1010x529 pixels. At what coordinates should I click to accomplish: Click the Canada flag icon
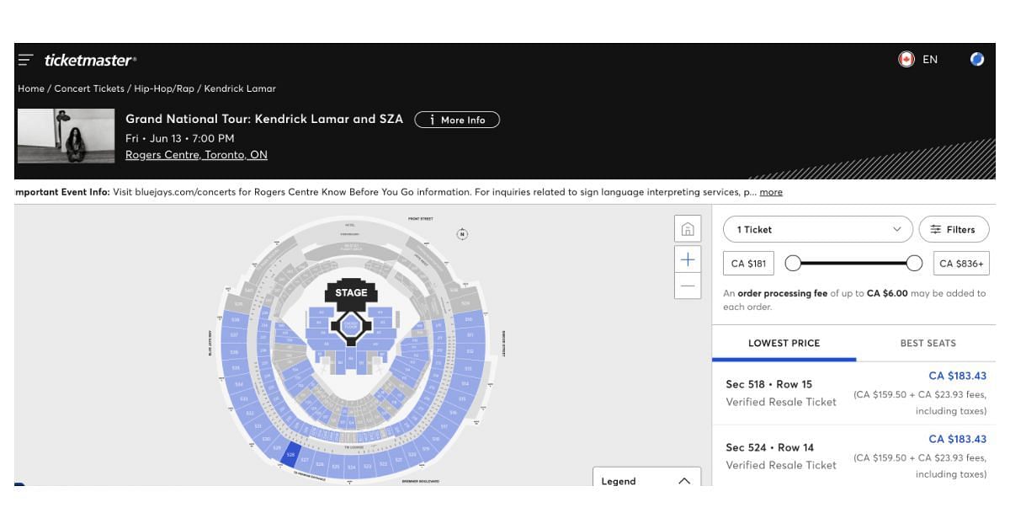[906, 59]
